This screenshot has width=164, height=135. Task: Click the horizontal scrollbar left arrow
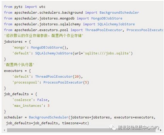click(4, 130)
